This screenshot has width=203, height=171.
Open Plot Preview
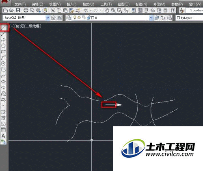tap(32, 10)
